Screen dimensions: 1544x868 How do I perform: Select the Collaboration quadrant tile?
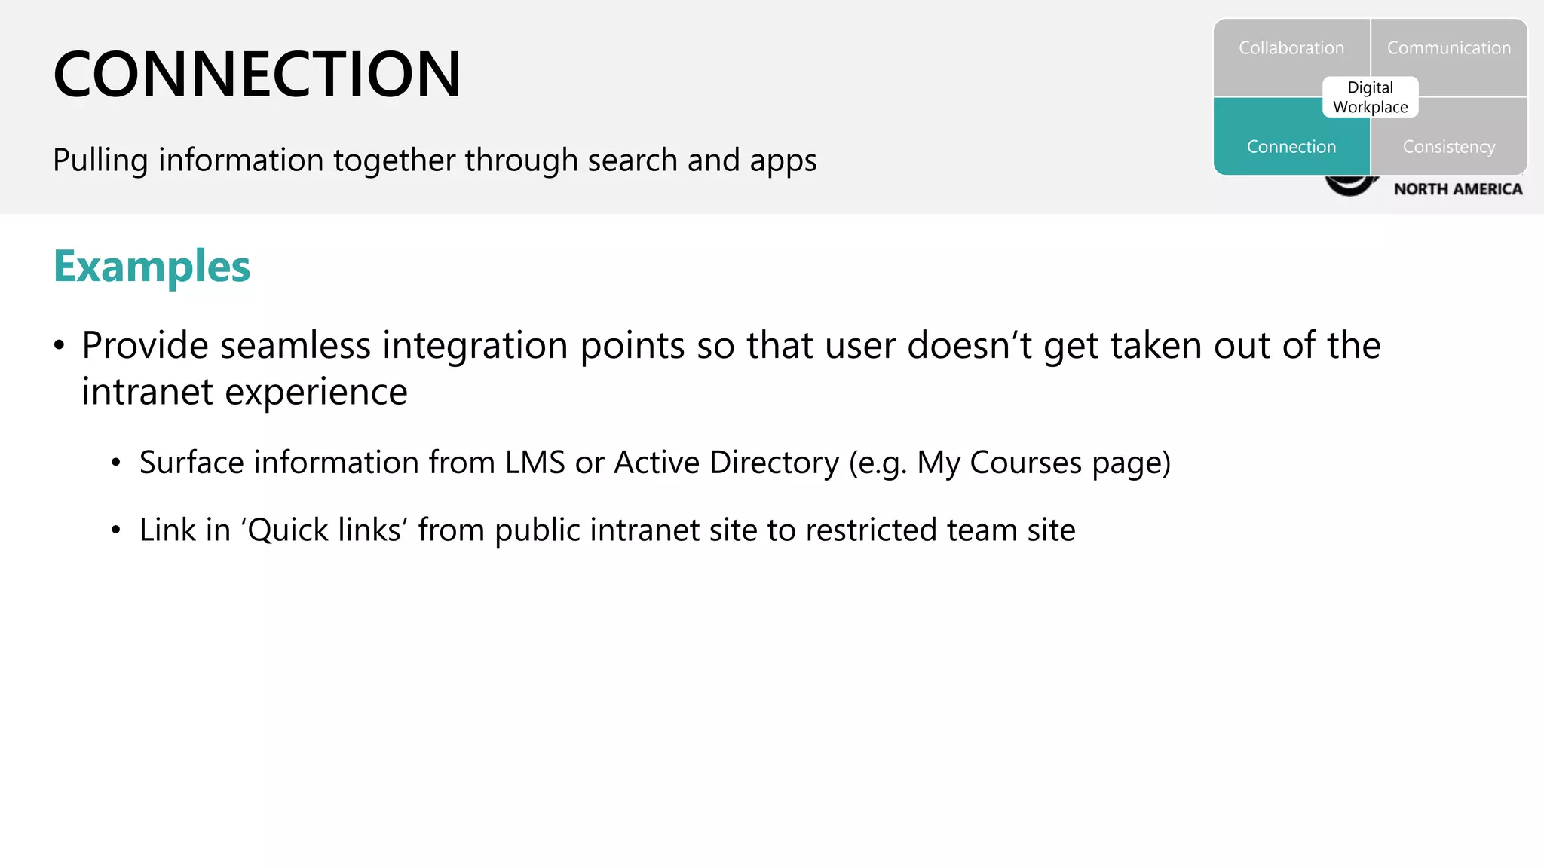pos(1291,57)
